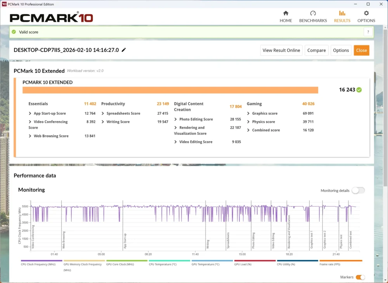Click the Video Editing chart marker
The width and height of the screenshot is (388, 283).
pos(273,240)
